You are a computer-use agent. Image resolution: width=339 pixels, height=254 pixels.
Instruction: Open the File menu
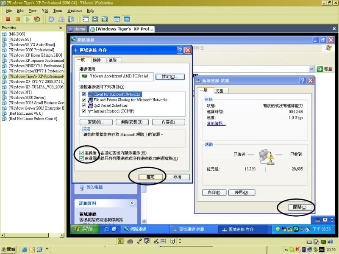point(9,11)
